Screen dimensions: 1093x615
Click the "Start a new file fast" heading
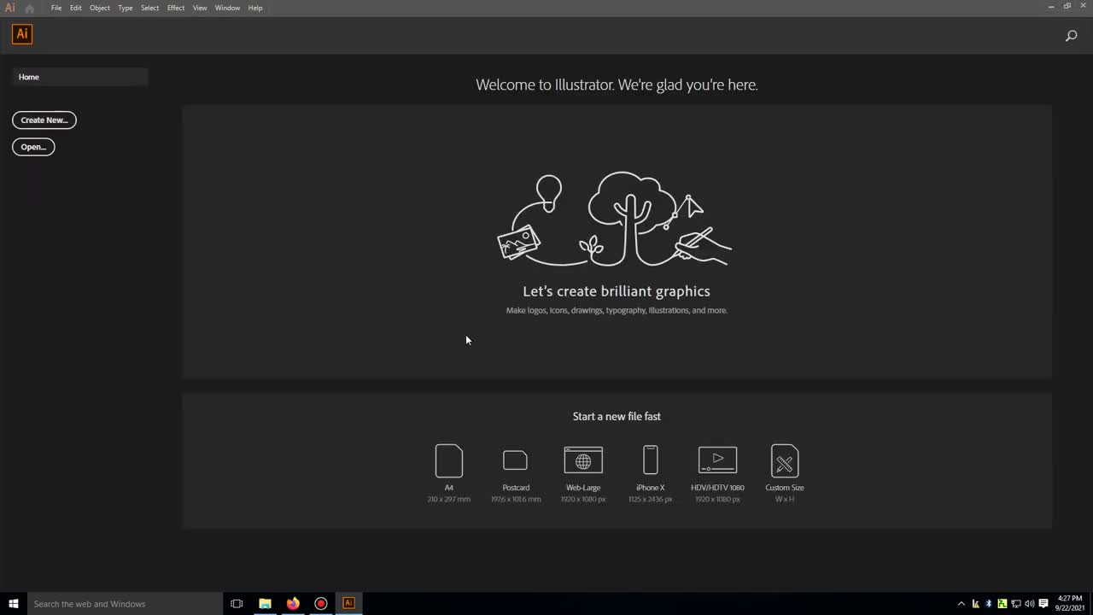point(617,416)
